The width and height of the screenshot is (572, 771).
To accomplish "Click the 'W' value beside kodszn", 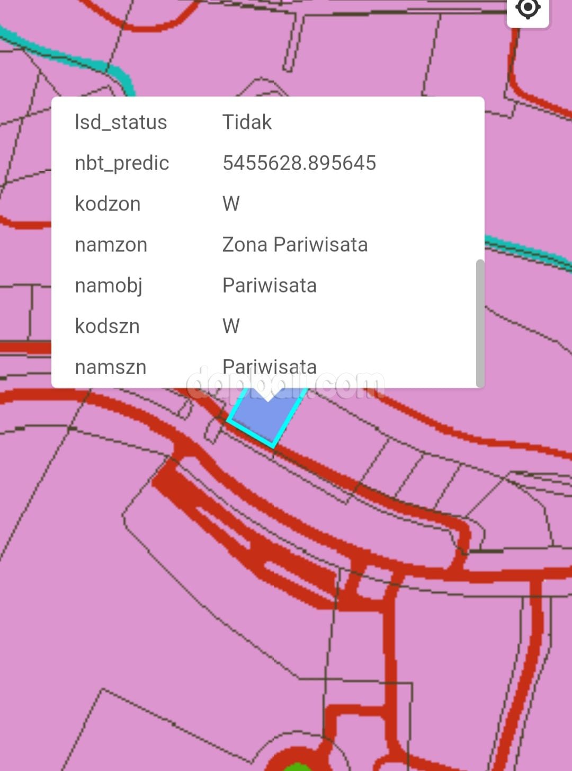I will (x=231, y=326).
